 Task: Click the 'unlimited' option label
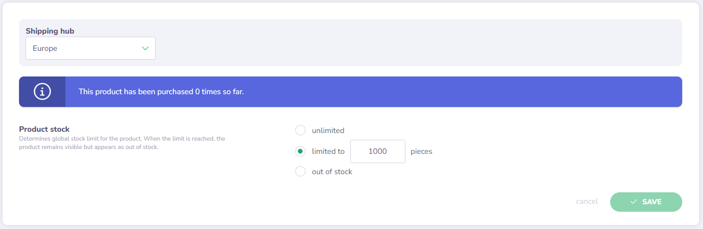click(328, 130)
